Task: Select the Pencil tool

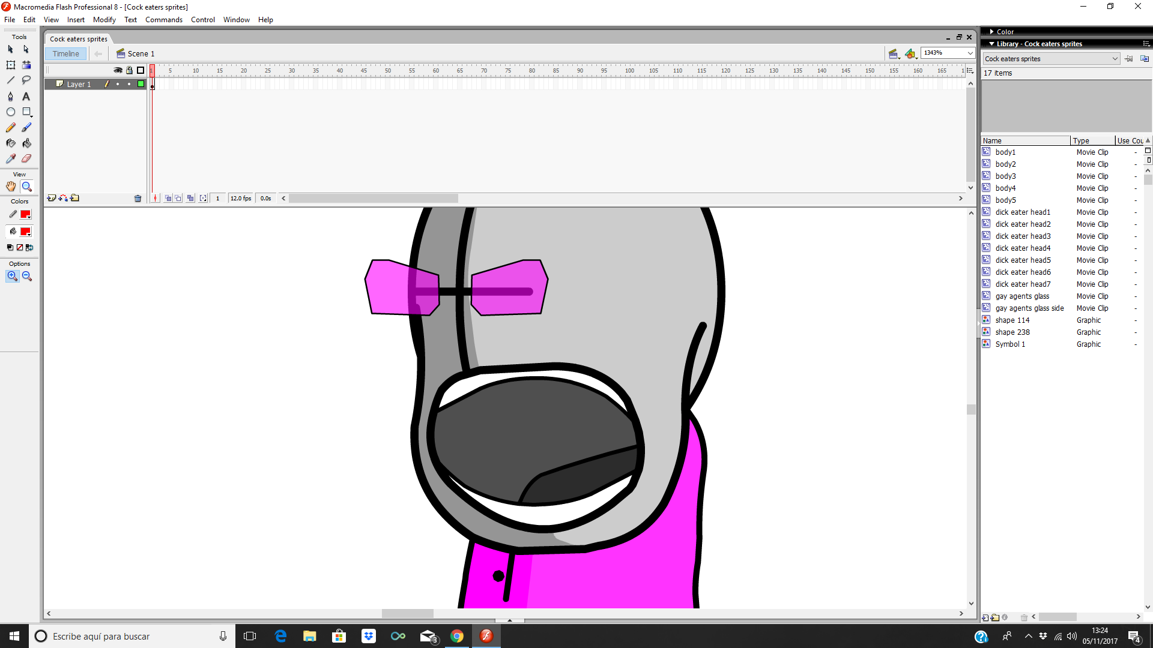Action: tap(10, 127)
